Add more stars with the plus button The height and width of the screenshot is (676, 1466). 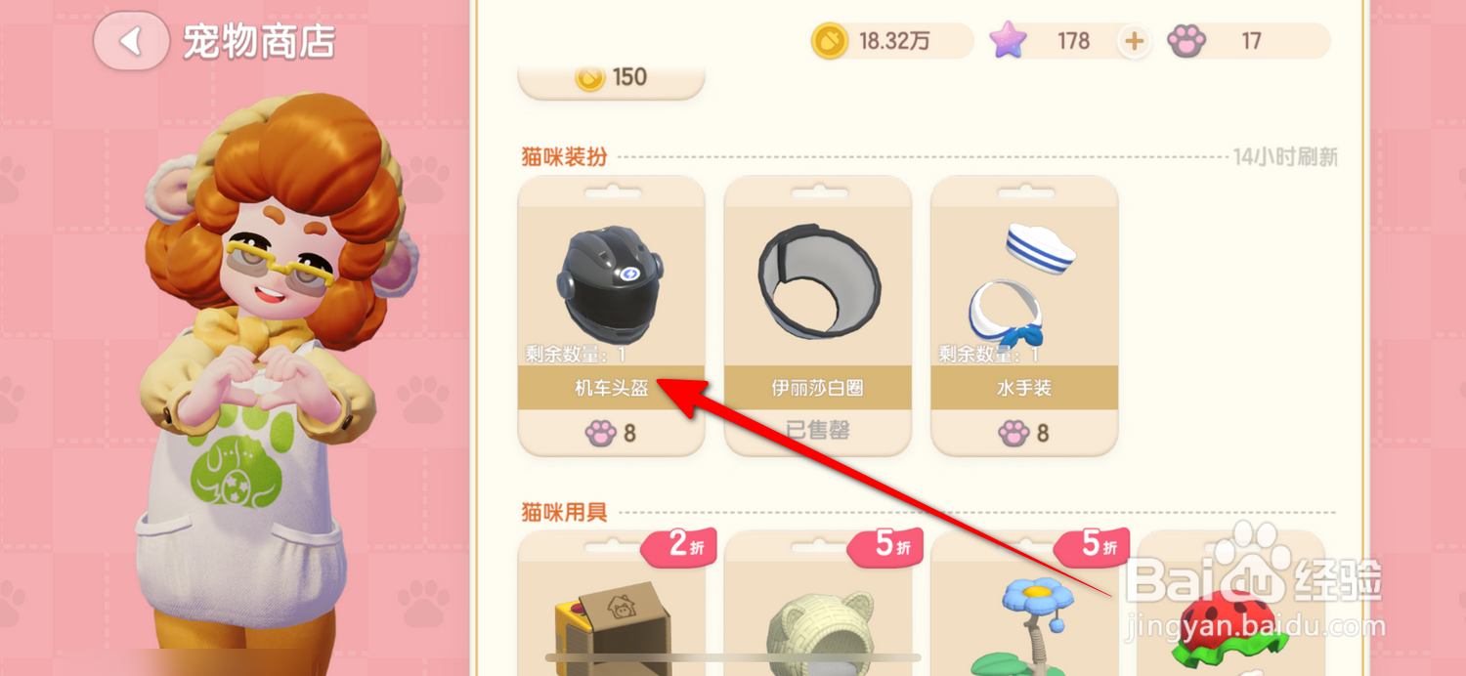(1135, 41)
